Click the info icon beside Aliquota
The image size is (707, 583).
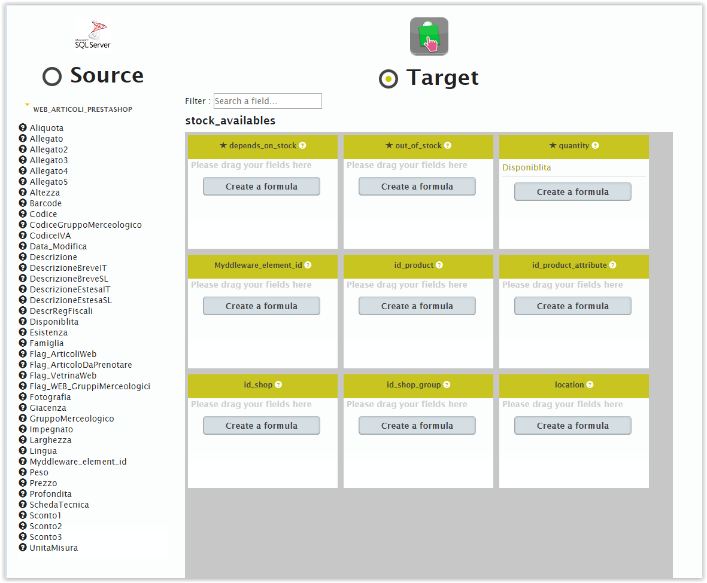coord(22,128)
